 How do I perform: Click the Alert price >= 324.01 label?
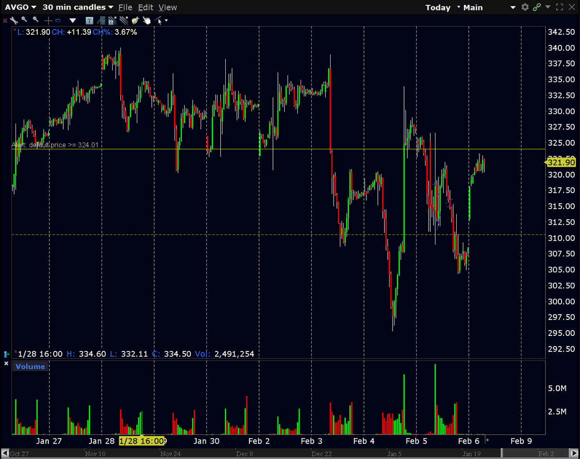[56, 145]
